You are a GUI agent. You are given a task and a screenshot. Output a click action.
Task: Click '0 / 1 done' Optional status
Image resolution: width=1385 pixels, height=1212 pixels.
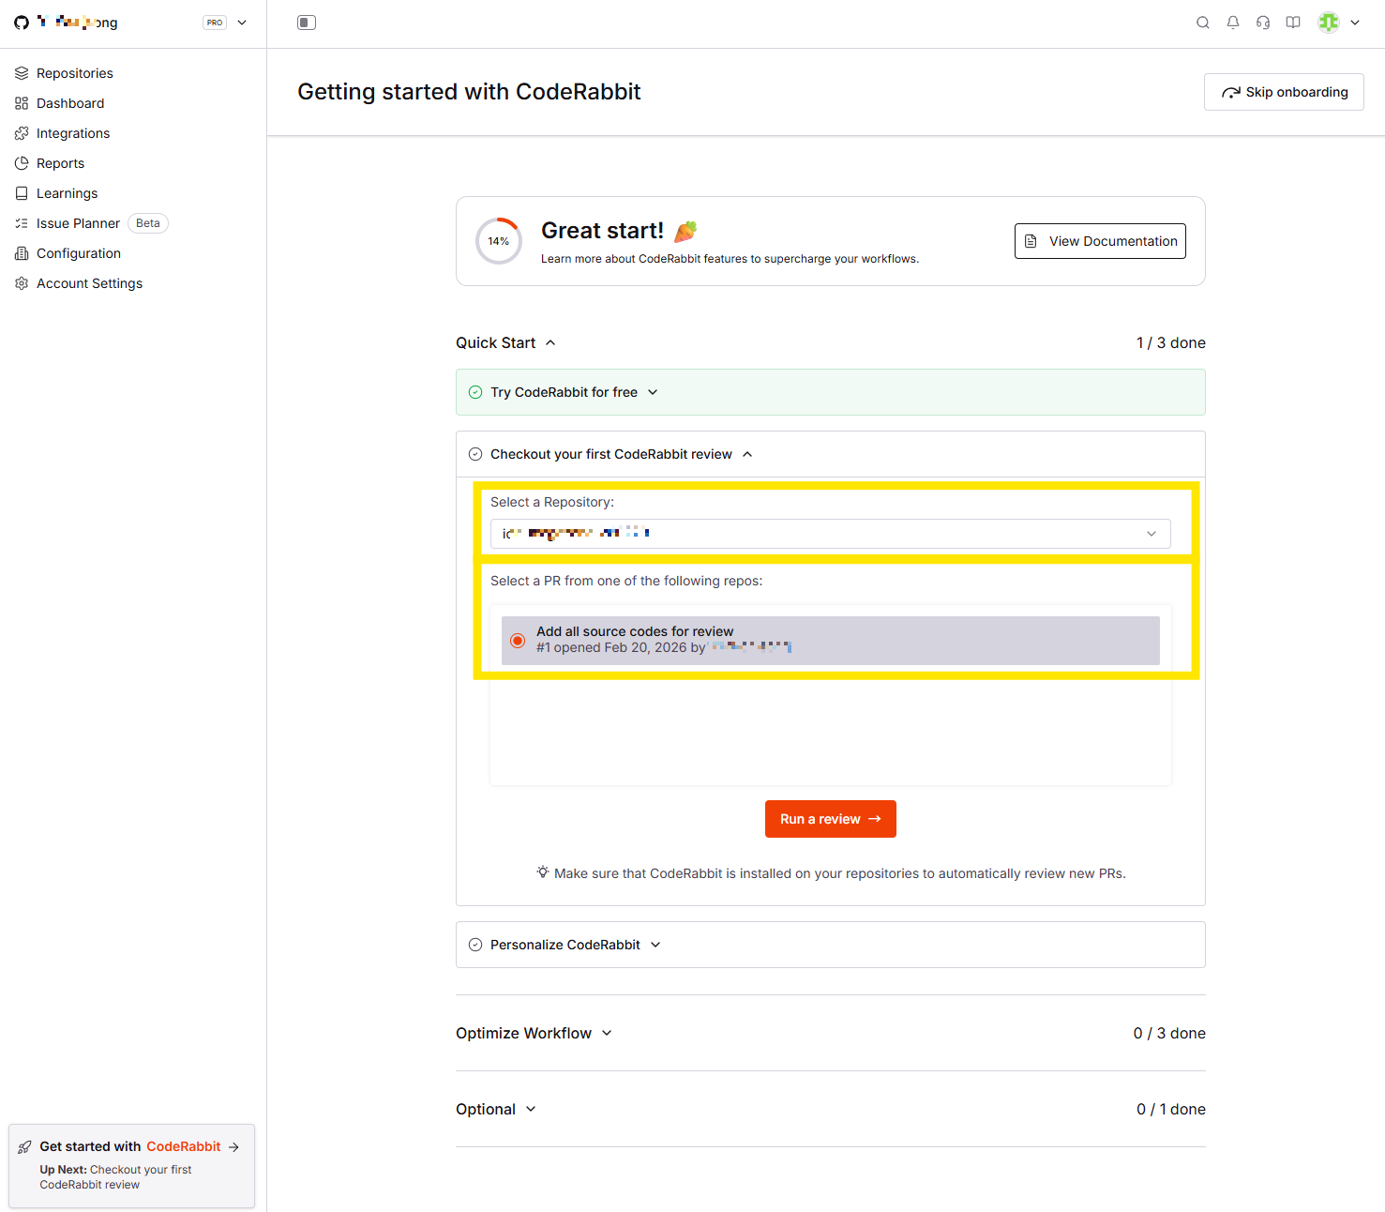tap(1171, 1109)
